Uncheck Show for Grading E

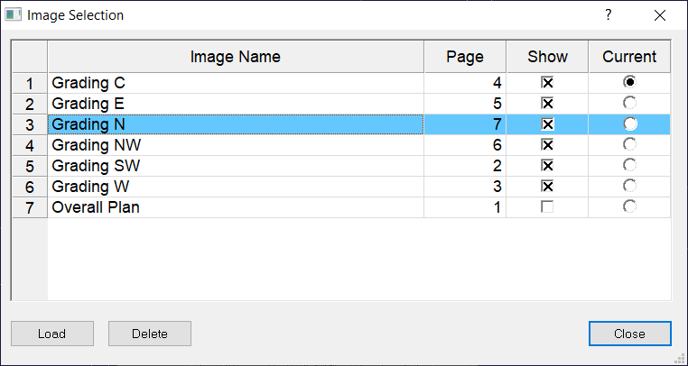pyautogui.click(x=547, y=104)
